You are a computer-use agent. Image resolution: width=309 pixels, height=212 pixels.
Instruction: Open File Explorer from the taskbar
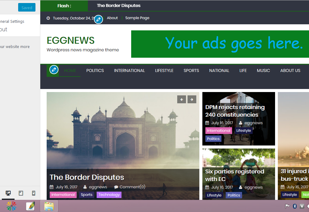[49, 206]
